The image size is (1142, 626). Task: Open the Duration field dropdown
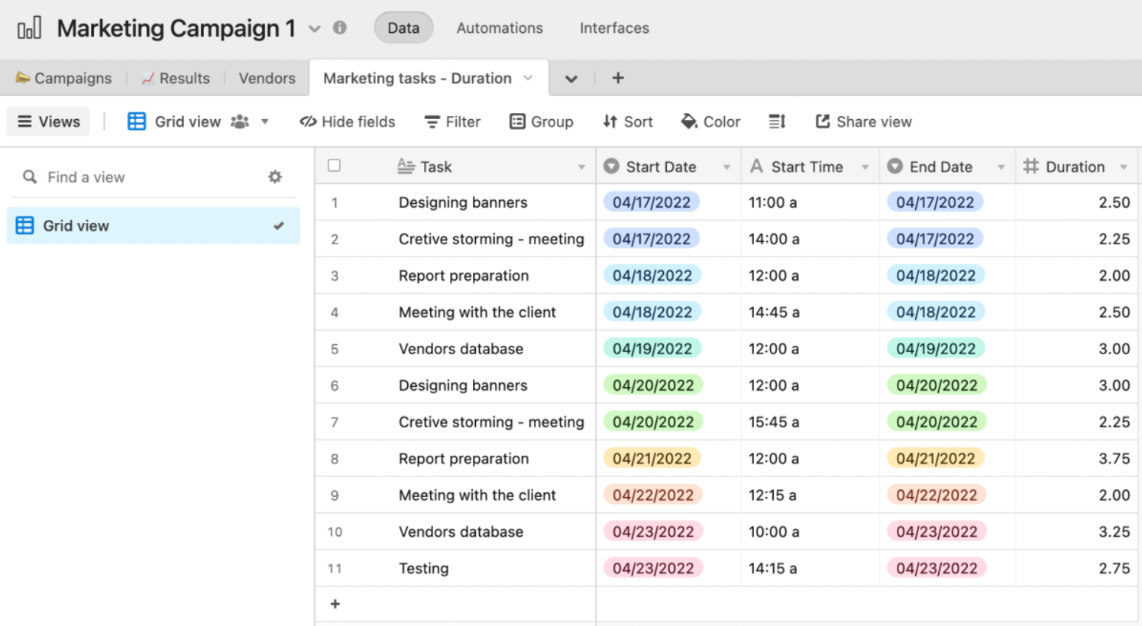click(x=1123, y=166)
